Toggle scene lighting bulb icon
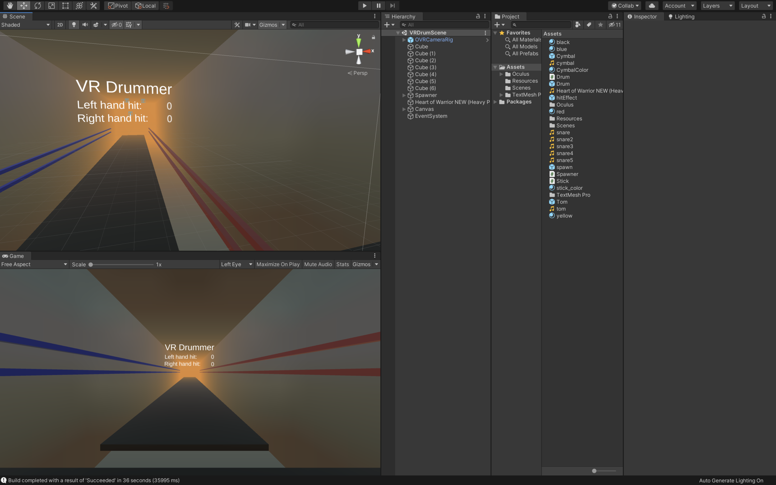776x485 pixels. (x=74, y=25)
